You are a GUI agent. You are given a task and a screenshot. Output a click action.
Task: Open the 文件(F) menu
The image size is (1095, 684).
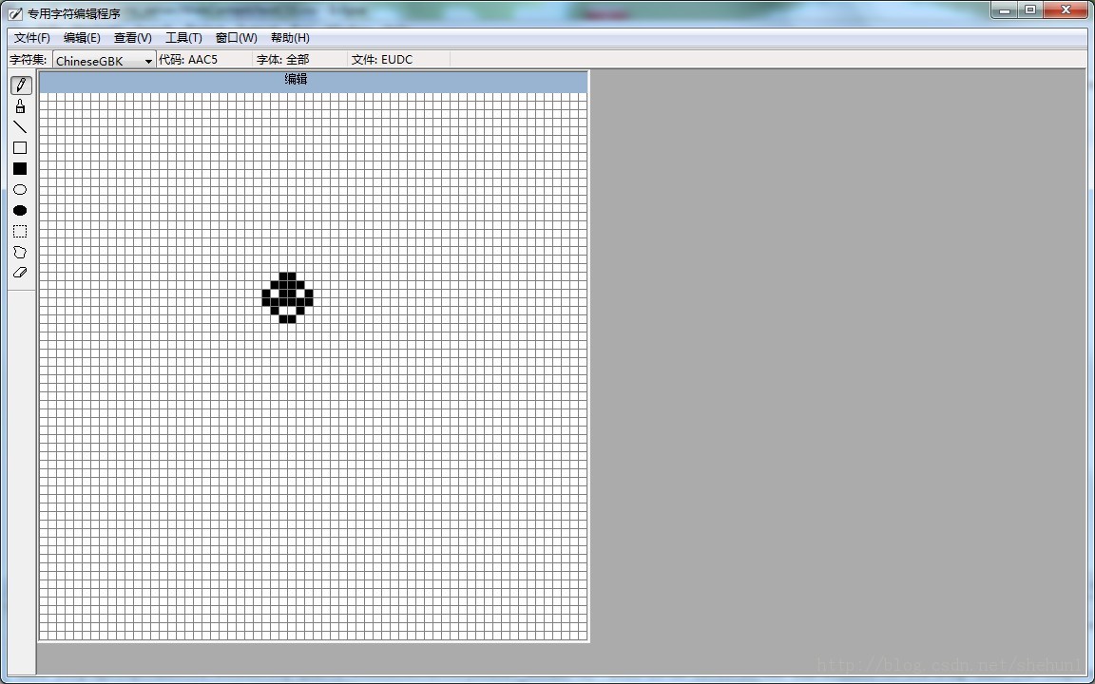[x=31, y=38]
